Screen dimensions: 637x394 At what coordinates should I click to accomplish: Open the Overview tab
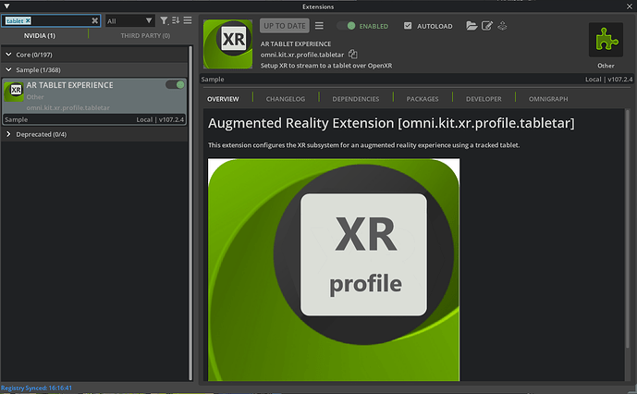pyautogui.click(x=223, y=99)
